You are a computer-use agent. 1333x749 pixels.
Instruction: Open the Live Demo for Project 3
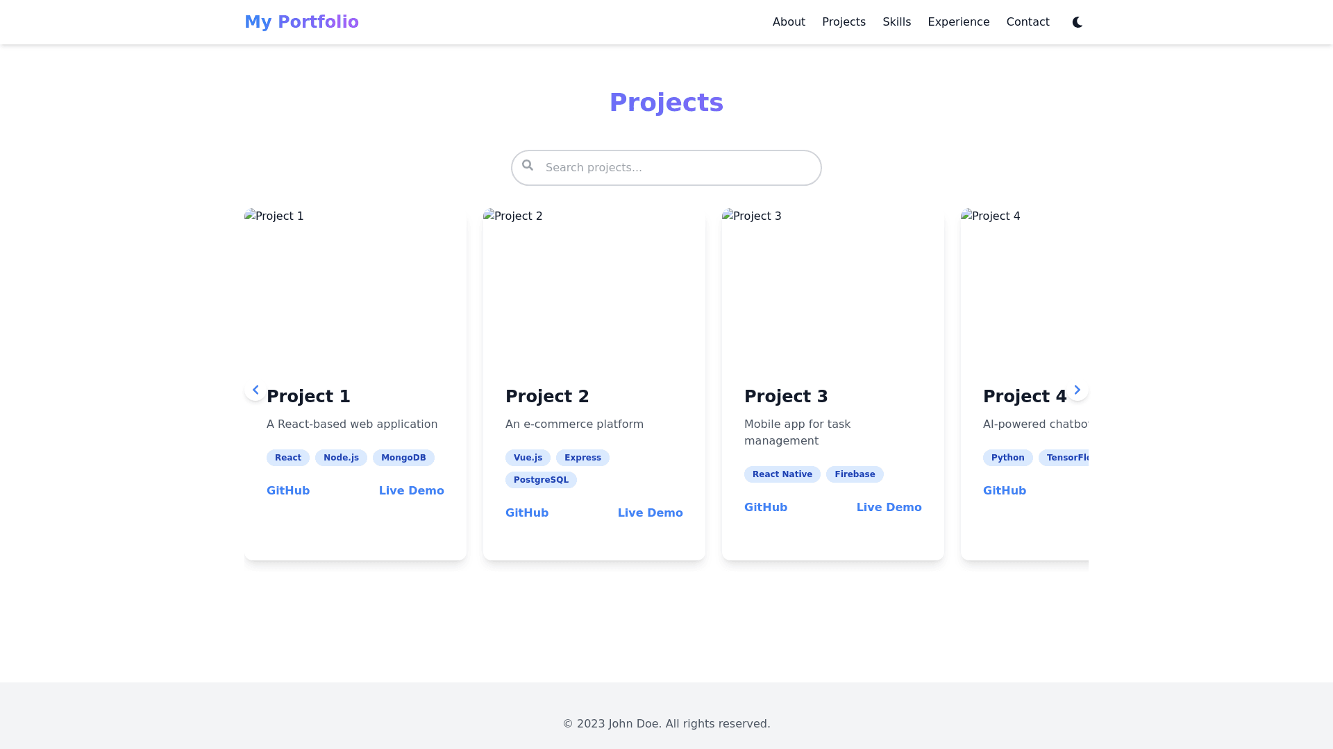point(889,508)
